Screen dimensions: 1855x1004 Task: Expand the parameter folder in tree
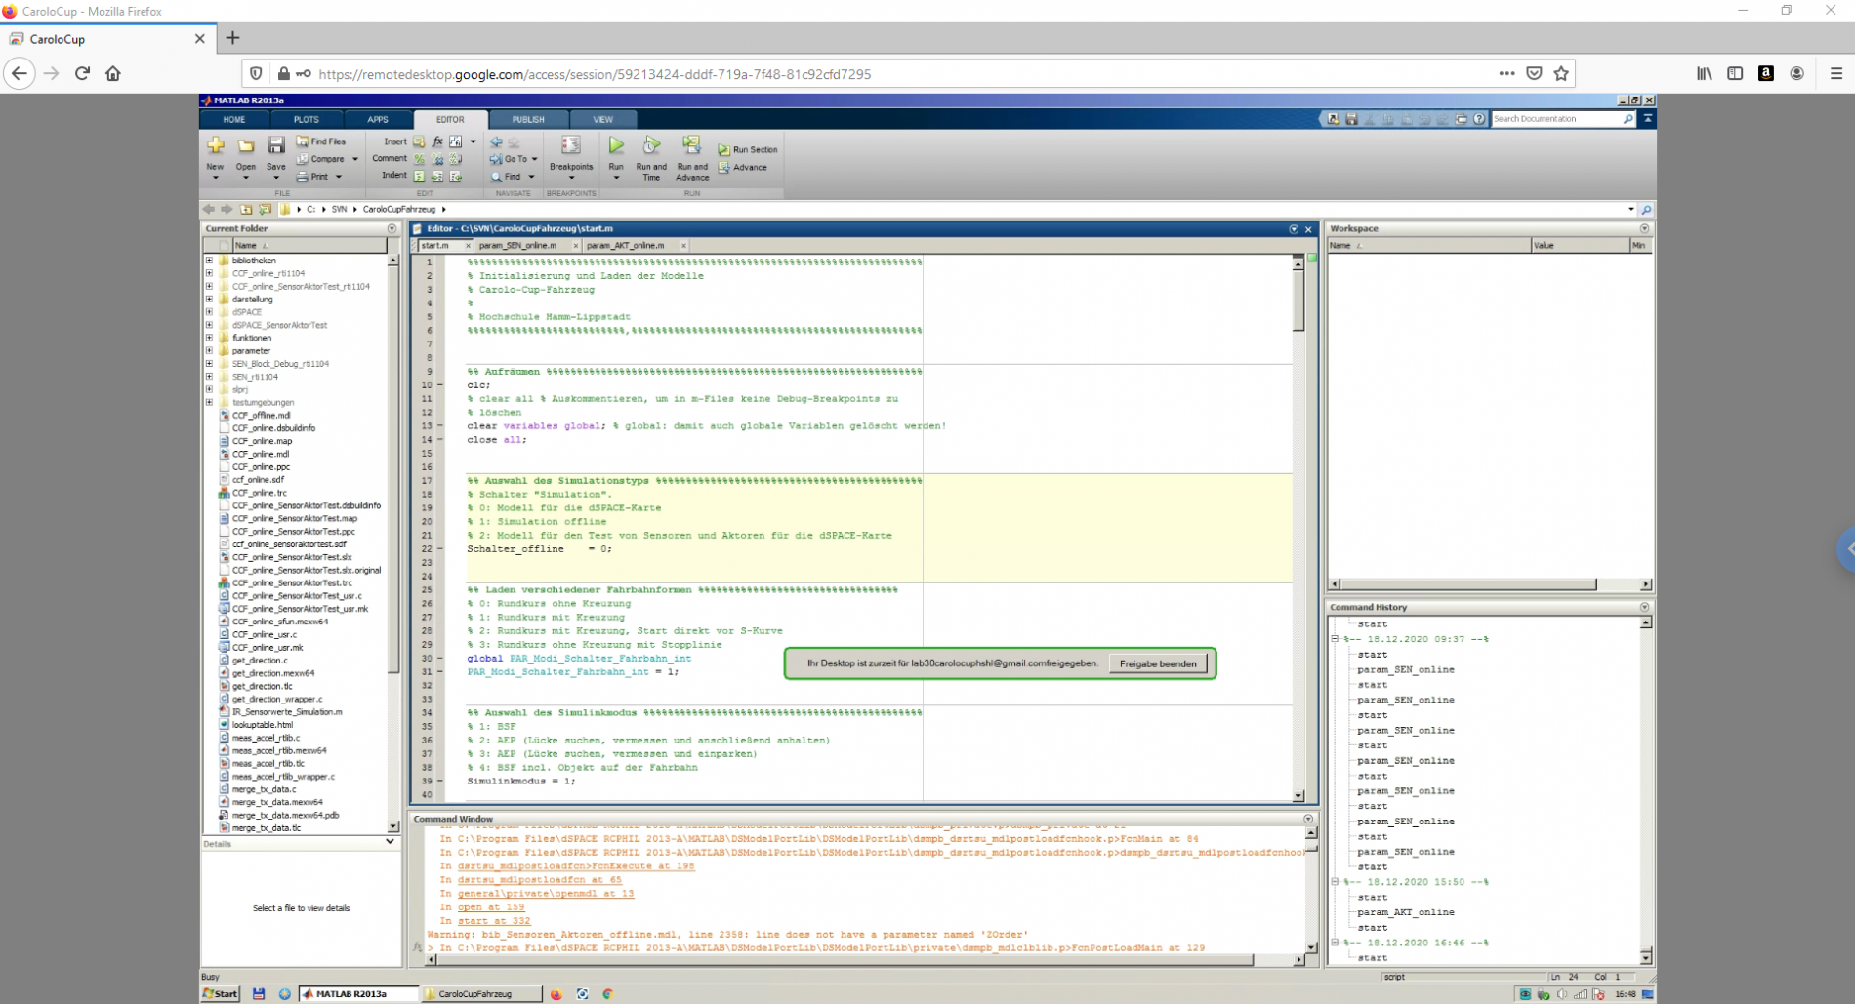click(209, 350)
